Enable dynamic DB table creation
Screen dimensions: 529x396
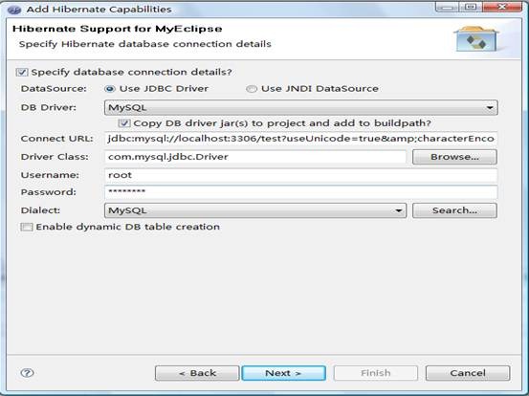tap(27, 227)
